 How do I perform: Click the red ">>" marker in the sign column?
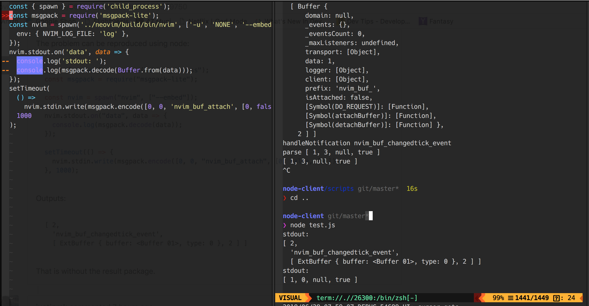(x=5, y=15)
